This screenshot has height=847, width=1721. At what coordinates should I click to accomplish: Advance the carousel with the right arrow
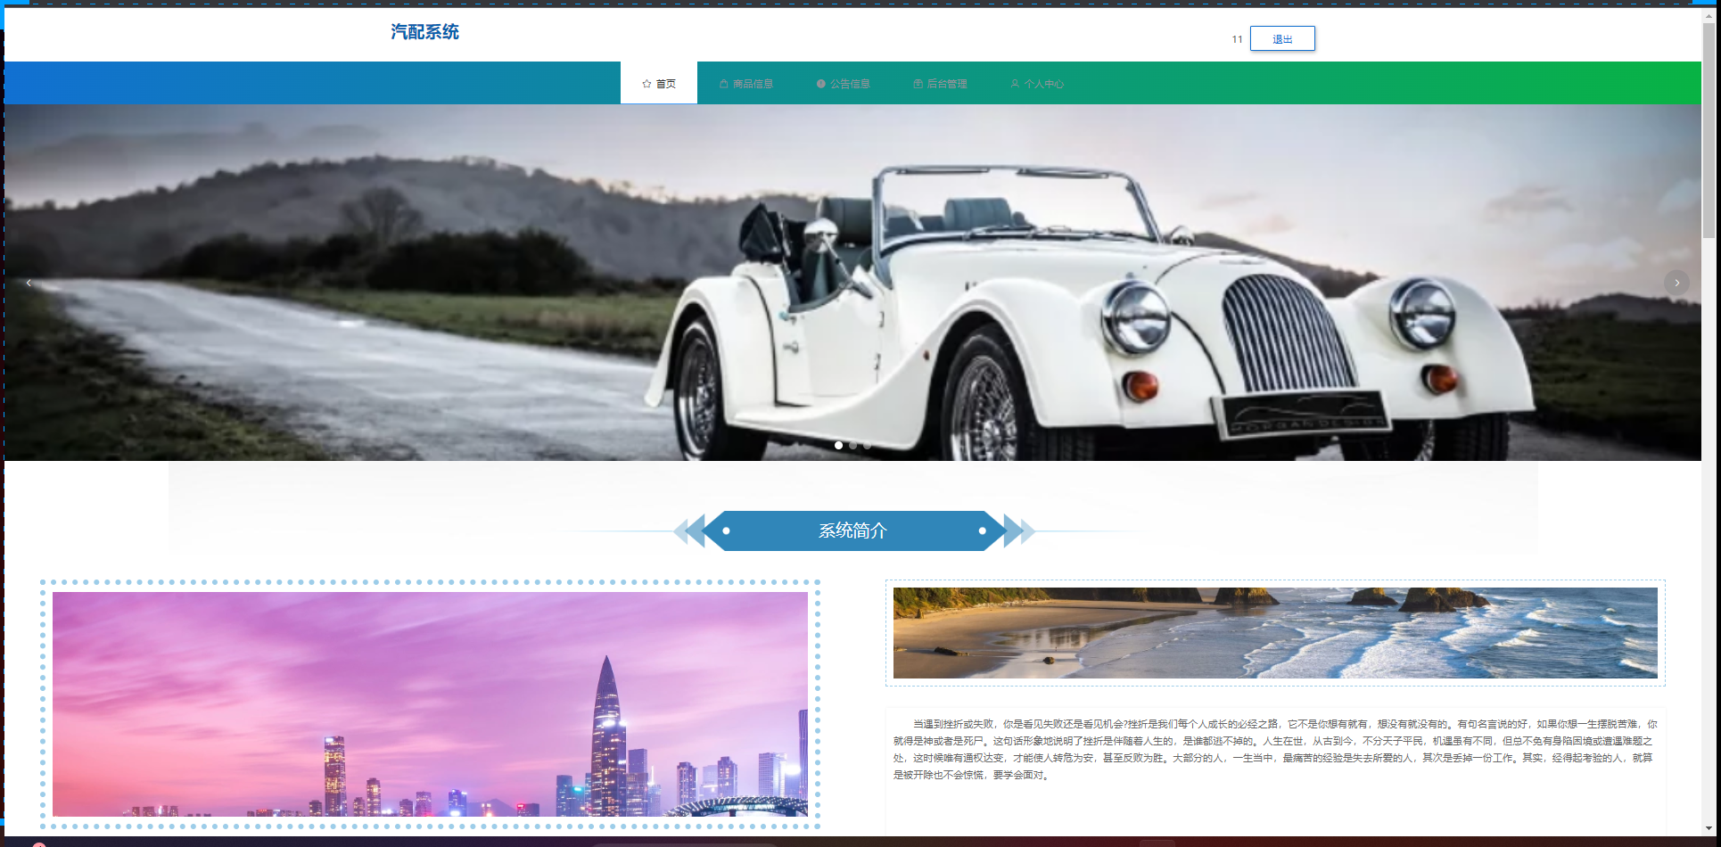1676,283
